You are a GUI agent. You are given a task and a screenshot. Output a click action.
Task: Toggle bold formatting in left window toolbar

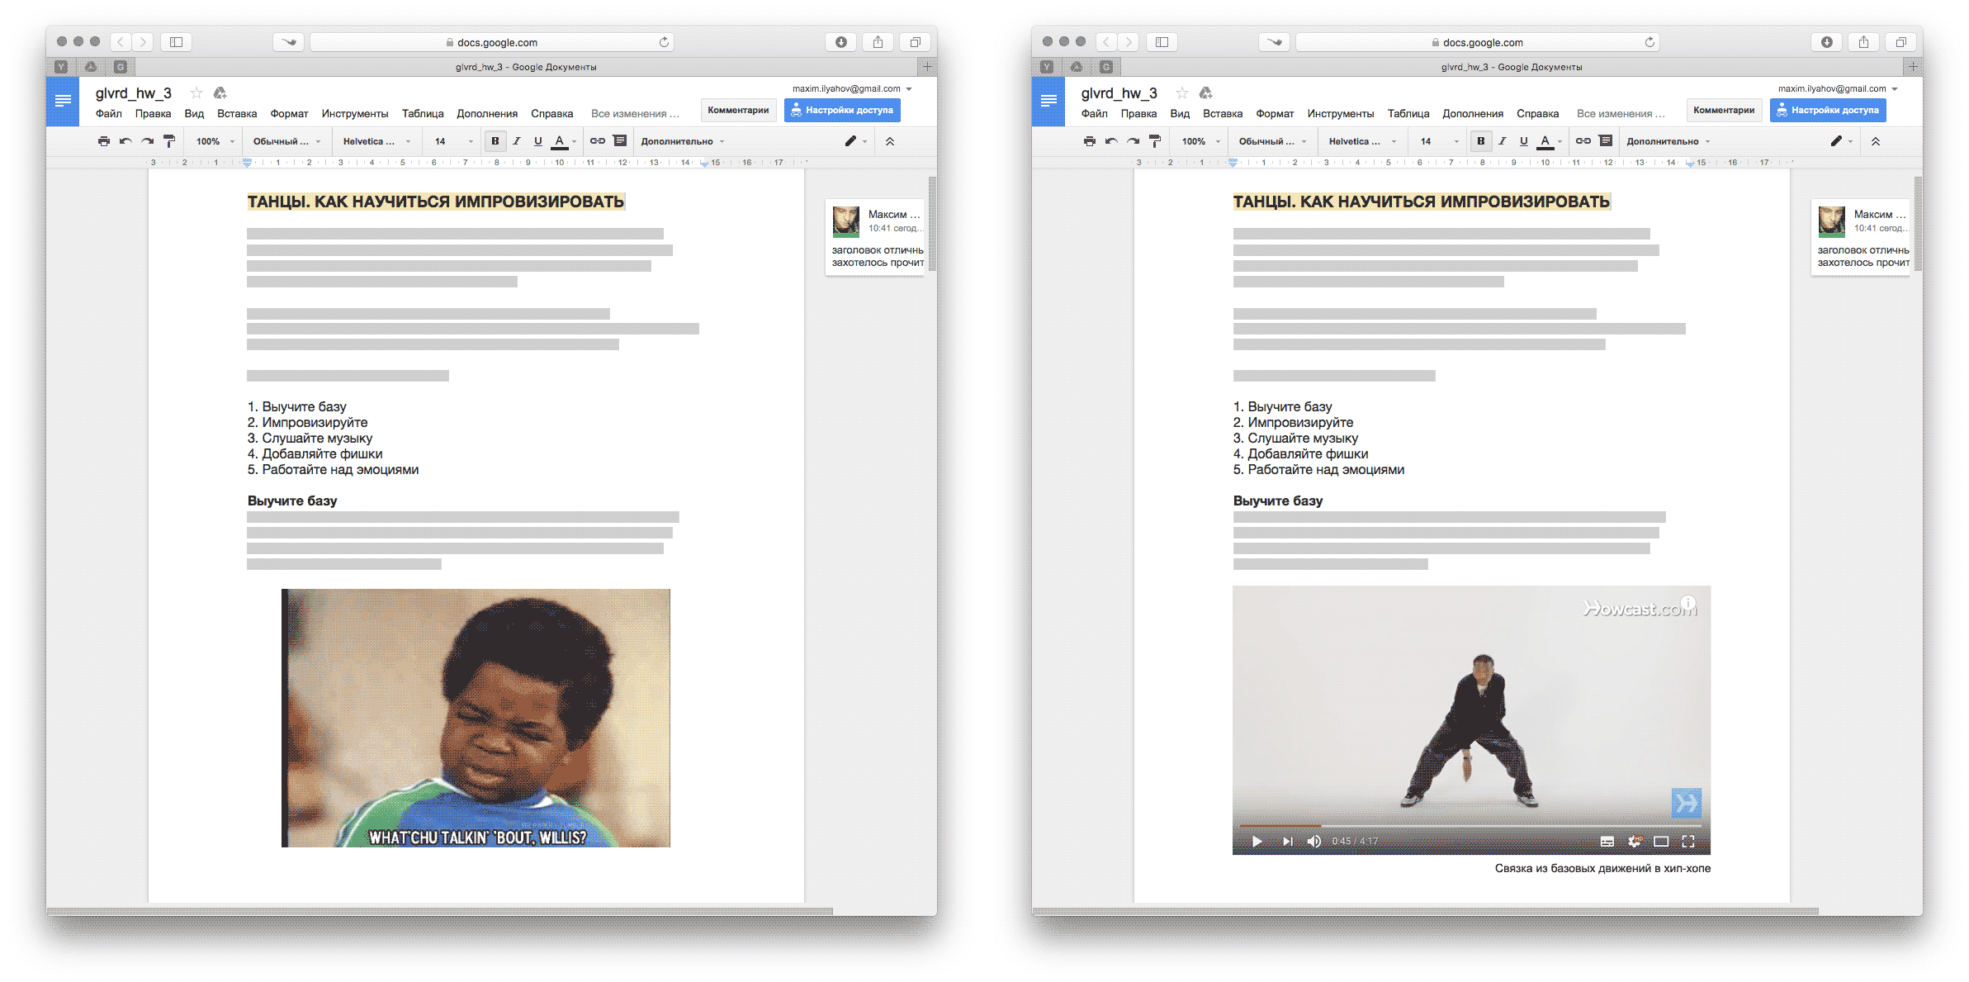[x=495, y=141]
